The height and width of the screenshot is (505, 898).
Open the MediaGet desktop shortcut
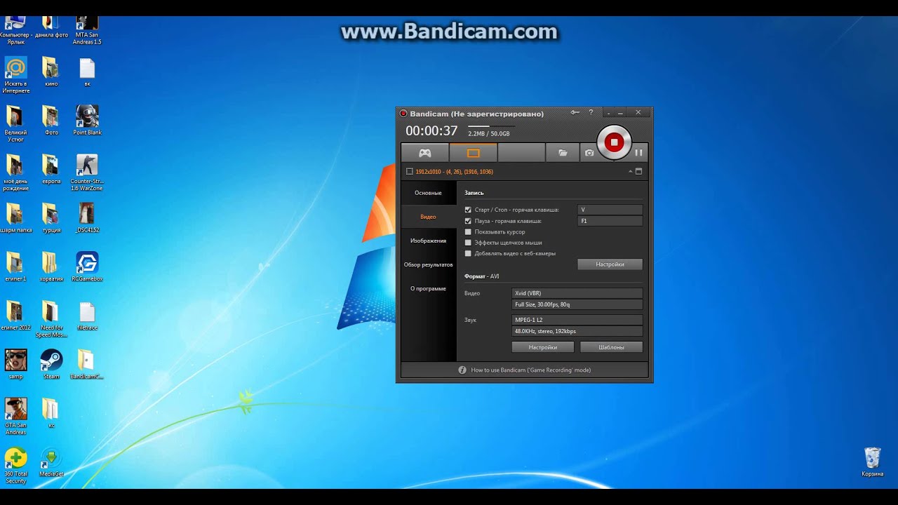[x=51, y=462]
